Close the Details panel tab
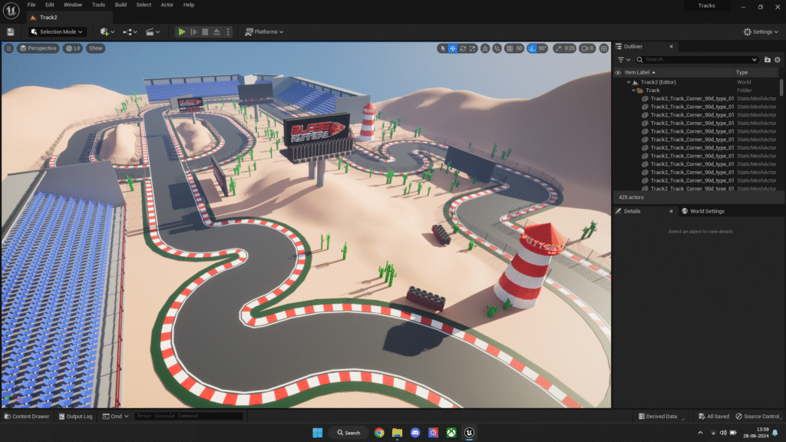The width and height of the screenshot is (786, 442). click(x=671, y=211)
